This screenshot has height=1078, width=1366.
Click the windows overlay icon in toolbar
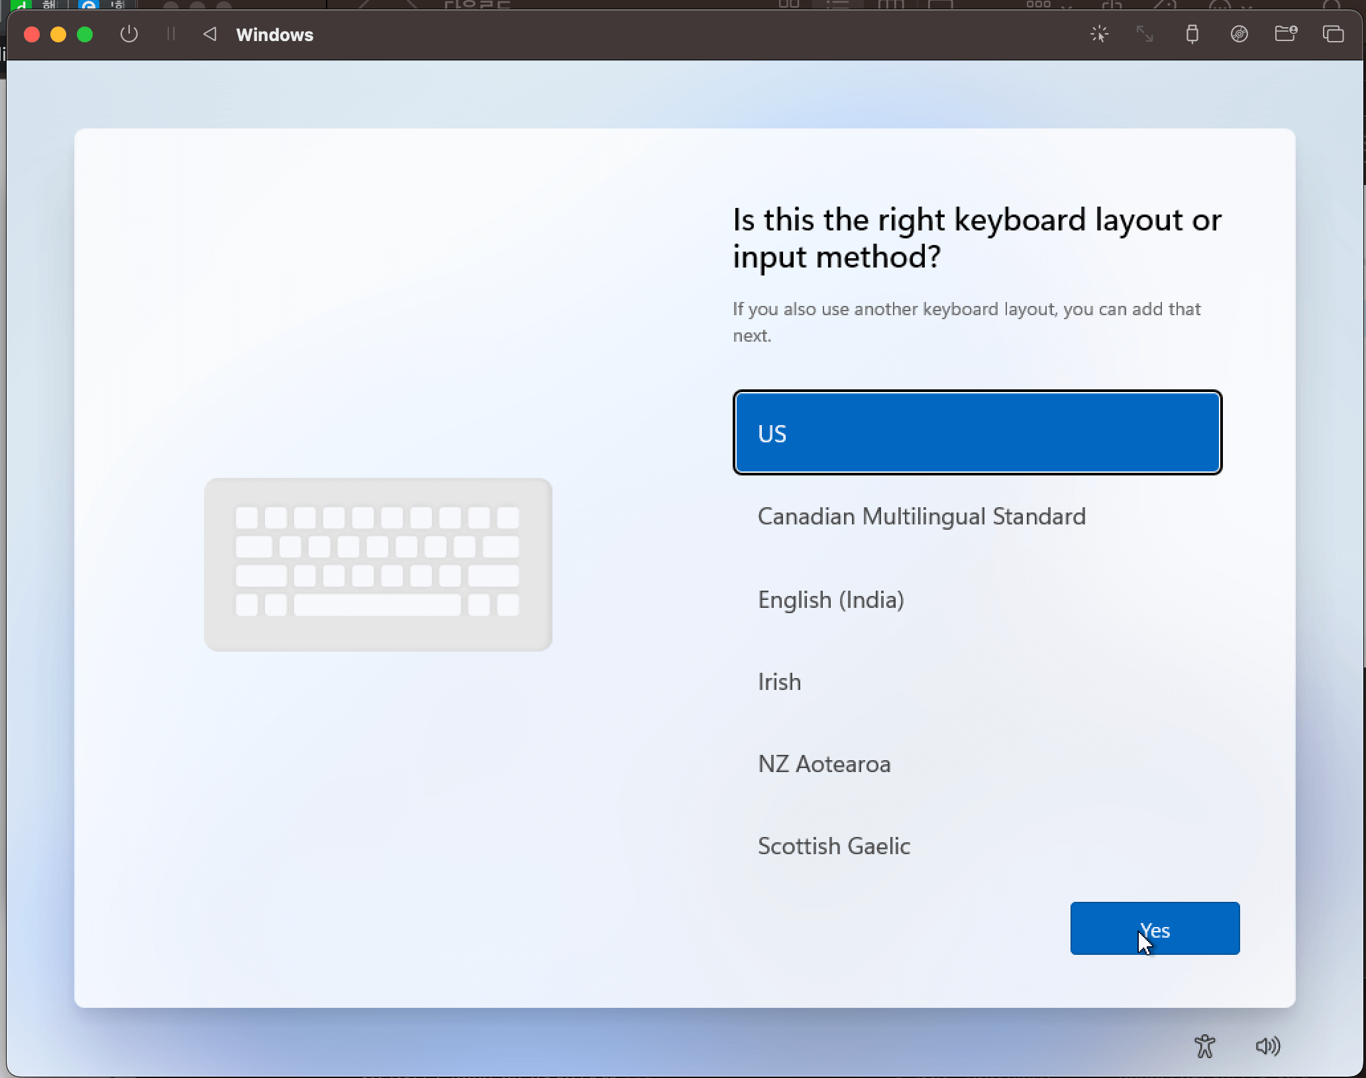[1333, 34]
